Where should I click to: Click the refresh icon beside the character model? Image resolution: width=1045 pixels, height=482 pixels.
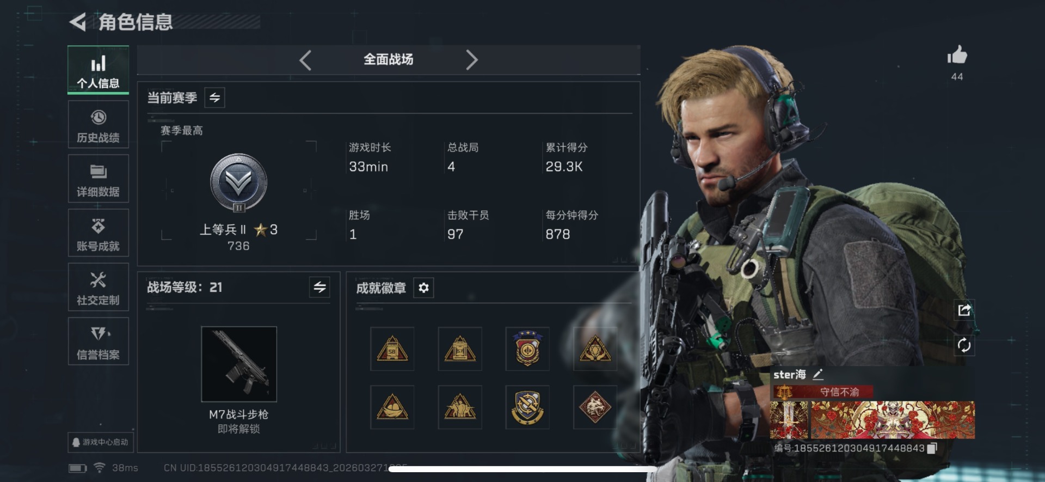(964, 345)
